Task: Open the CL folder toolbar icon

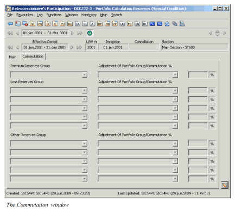Action: point(85,24)
